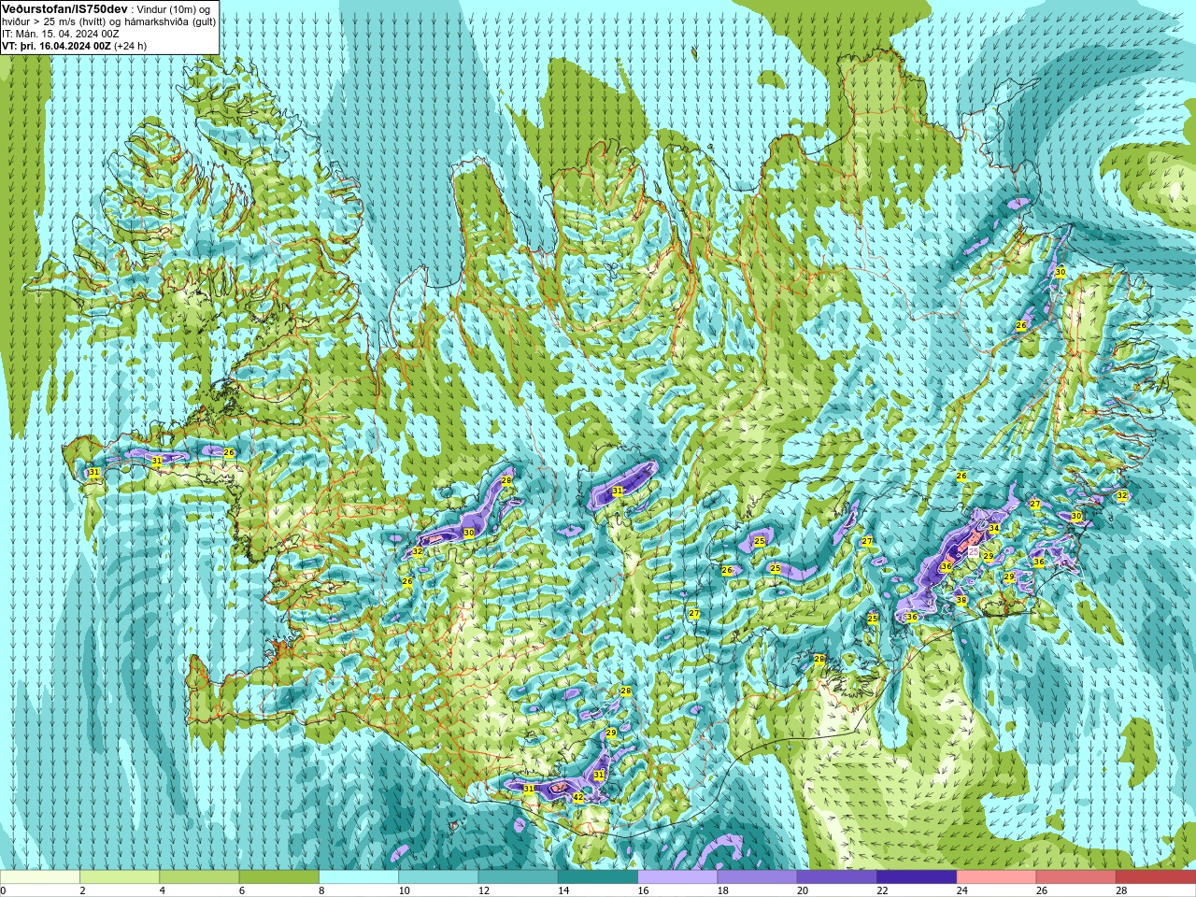This screenshot has height=897, width=1196.
Task: Click the yellow gust label "42"
Action: (x=578, y=798)
